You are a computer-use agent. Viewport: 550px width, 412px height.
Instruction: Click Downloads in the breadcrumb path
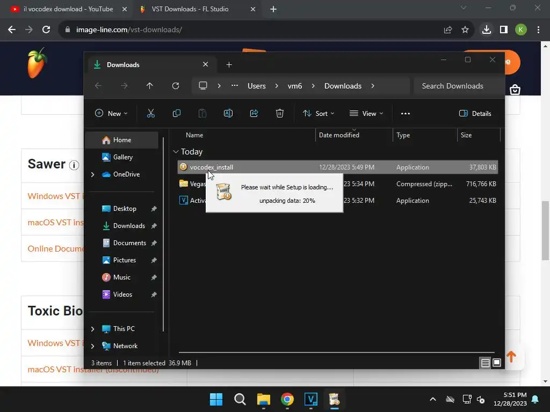click(x=343, y=86)
